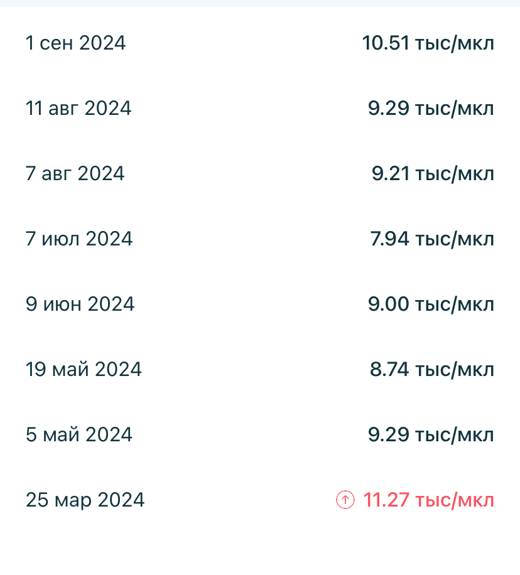Open the 7 авг 2024 record
Image resolution: width=520 pixels, height=575 pixels.
pos(75,174)
